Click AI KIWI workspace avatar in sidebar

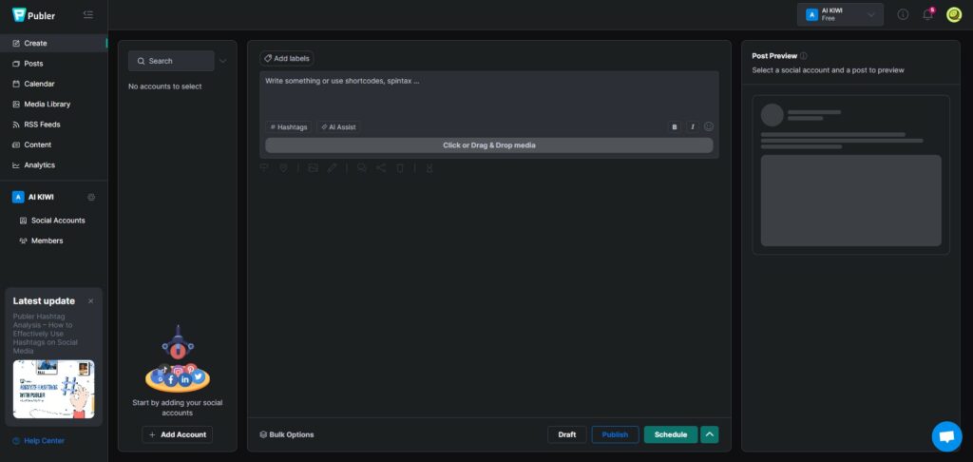pyautogui.click(x=18, y=197)
